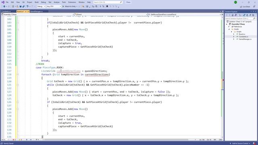Click the green user account avatar
This screenshot has height=145, width=258.
pos(235,2)
